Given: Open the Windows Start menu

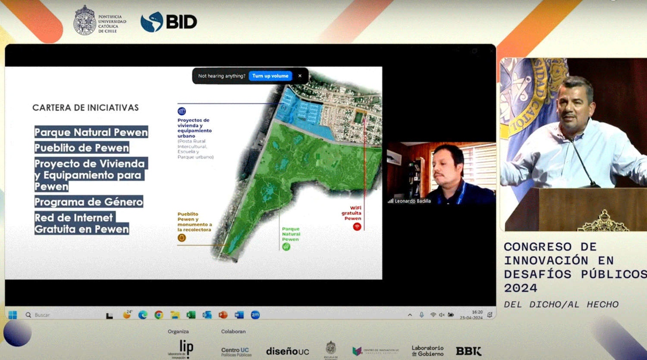Looking at the screenshot, I should coord(13,315).
